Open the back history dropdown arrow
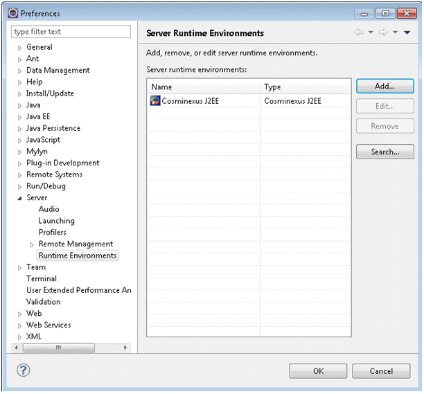 pos(371,33)
